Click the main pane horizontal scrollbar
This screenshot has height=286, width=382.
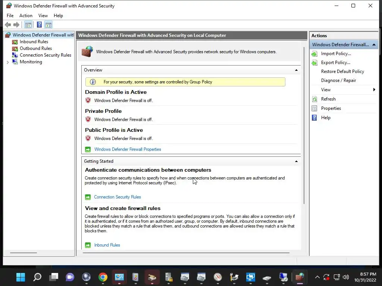tap(186, 253)
